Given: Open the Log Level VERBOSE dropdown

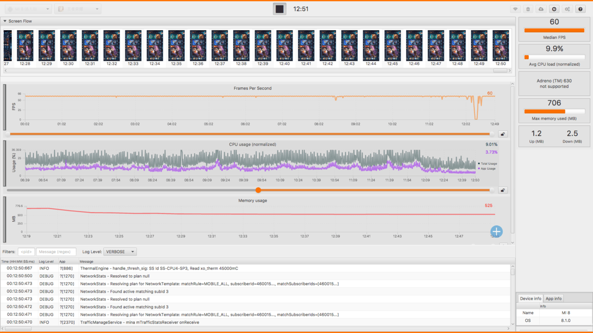Looking at the screenshot, I should (120, 252).
